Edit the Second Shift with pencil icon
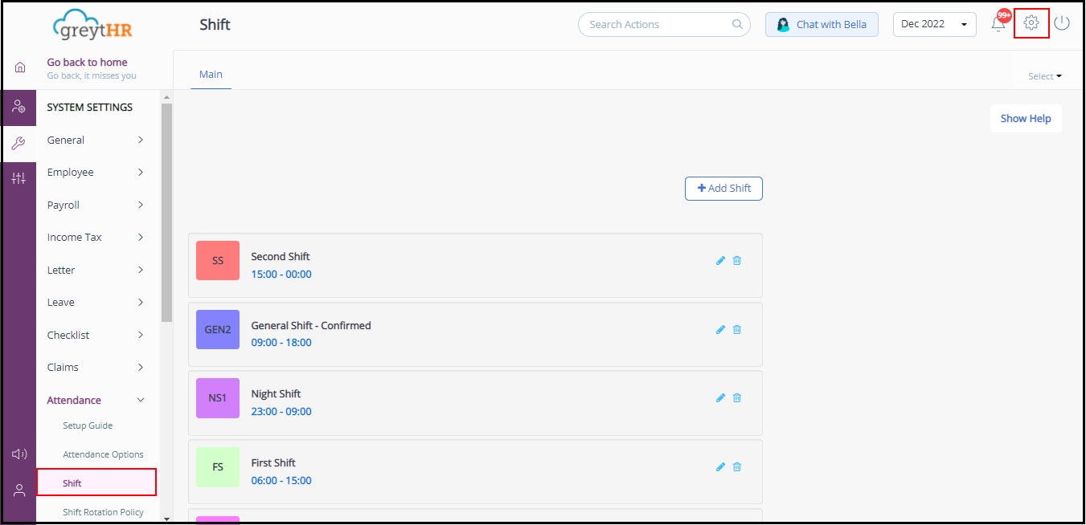Image resolution: width=1086 pixels, height=525 pixels. tap(720, 261)
